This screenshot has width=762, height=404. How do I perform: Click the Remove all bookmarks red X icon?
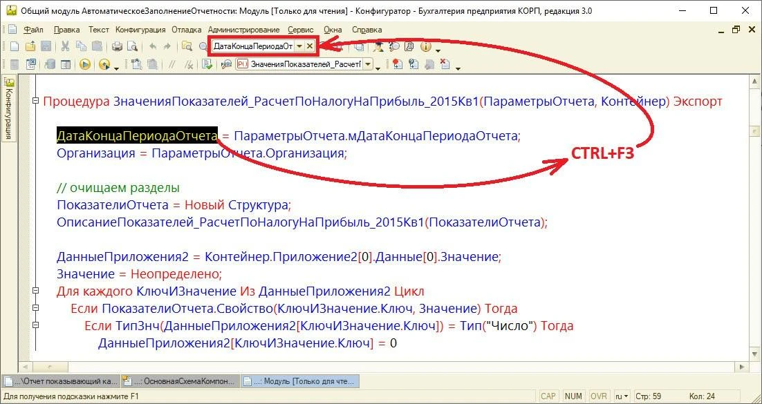[x=445, y=65]
